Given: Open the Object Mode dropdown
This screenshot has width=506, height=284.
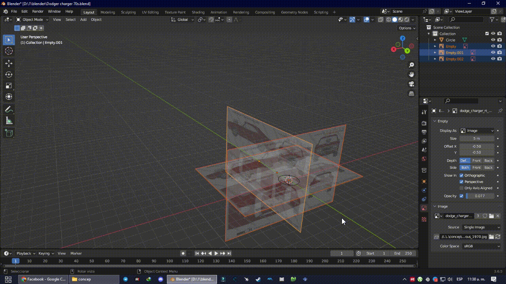Looking at the screenshot, I should pos(32,19).
